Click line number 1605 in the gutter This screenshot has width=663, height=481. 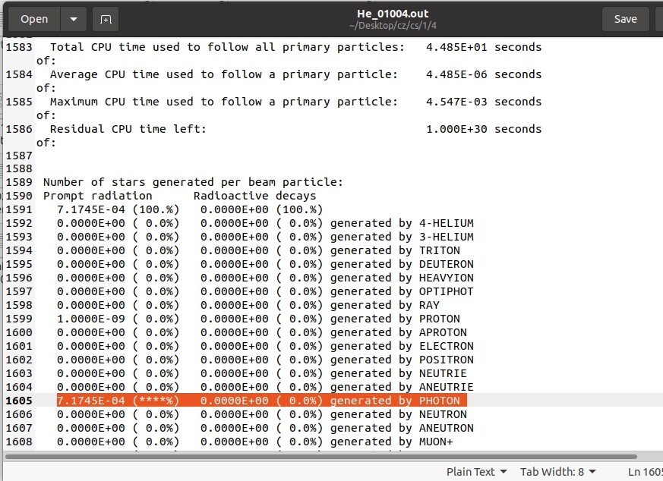click(19, 401)
